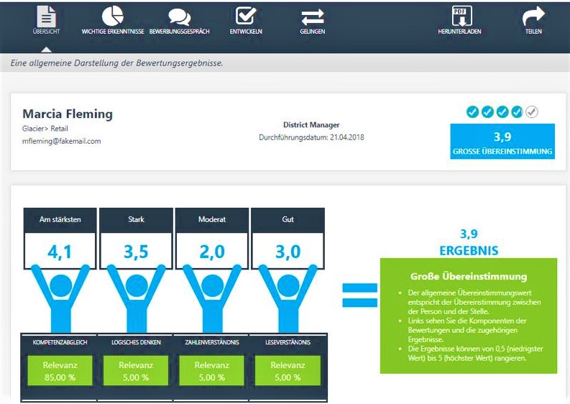Viewport: 570px width, 404px height.
Task: Click the 2,0 Moderat score card
Action: coord(212,252)
